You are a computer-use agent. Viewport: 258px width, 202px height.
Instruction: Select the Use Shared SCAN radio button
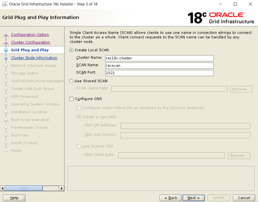(x=71, y=81)
